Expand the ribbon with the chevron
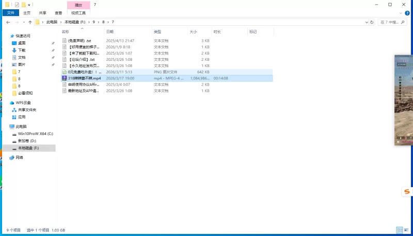The height and width of the screenshot is (236, 413). [x=402, y=13]
